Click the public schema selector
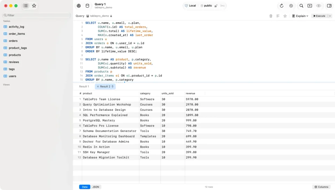 tap(206, 6)
